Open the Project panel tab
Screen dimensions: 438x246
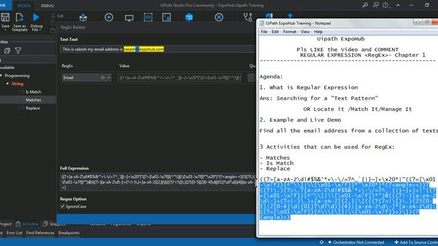5,224
